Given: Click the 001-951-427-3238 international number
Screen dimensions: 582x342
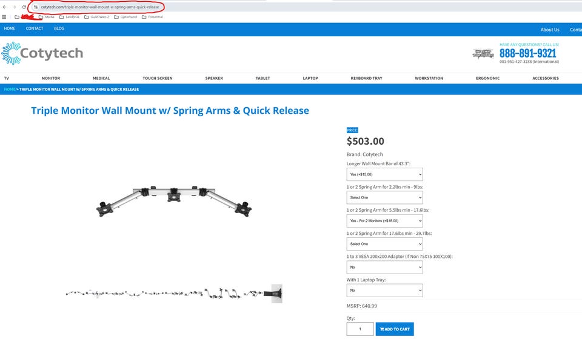Looking at the screenshot, I should pos(529,62).
